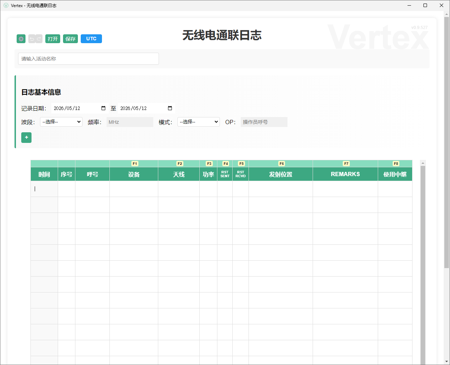
Task: Click the F7 shortcut badge
Action: (x=346, y=164)
